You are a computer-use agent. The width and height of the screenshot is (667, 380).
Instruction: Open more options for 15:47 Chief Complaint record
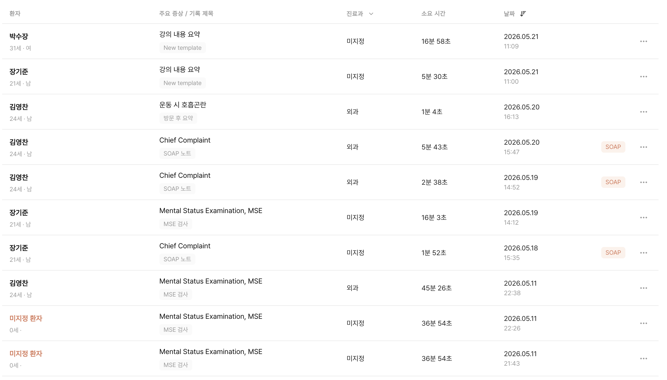(643, 147)
